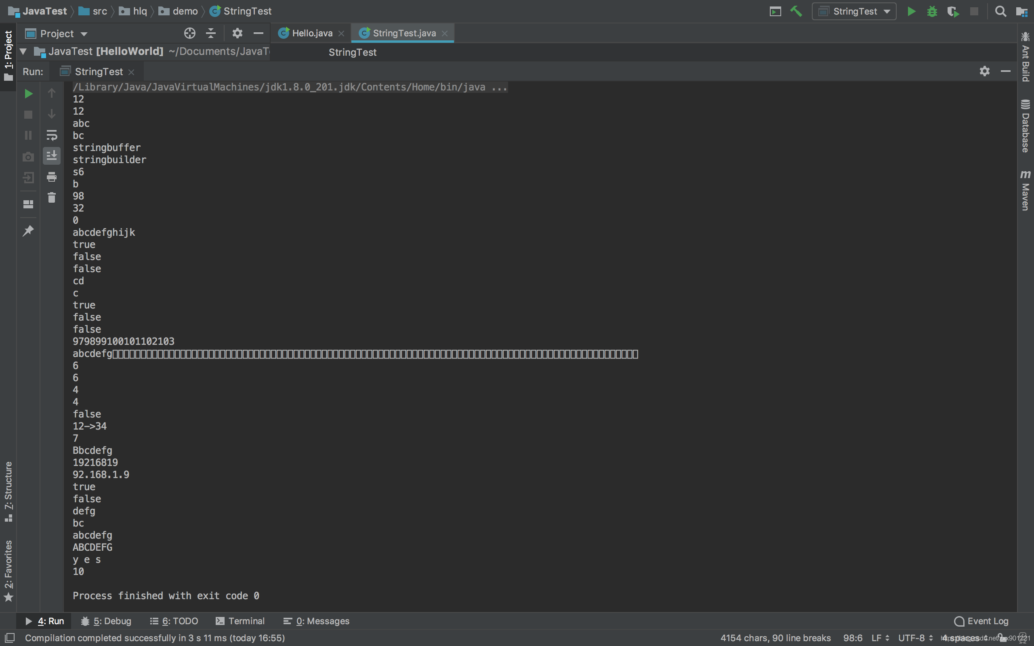Open 6: TODO tool window
Viewport: 1034px width, 646px height.
(174, 621)
